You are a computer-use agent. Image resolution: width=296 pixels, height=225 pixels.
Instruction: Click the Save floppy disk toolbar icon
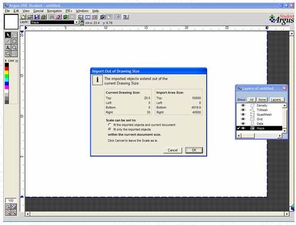(x=37, y=17)
